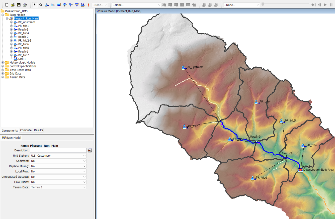
Task: Expand the PR_upstream tree node
Action: (x=11, y=22)
